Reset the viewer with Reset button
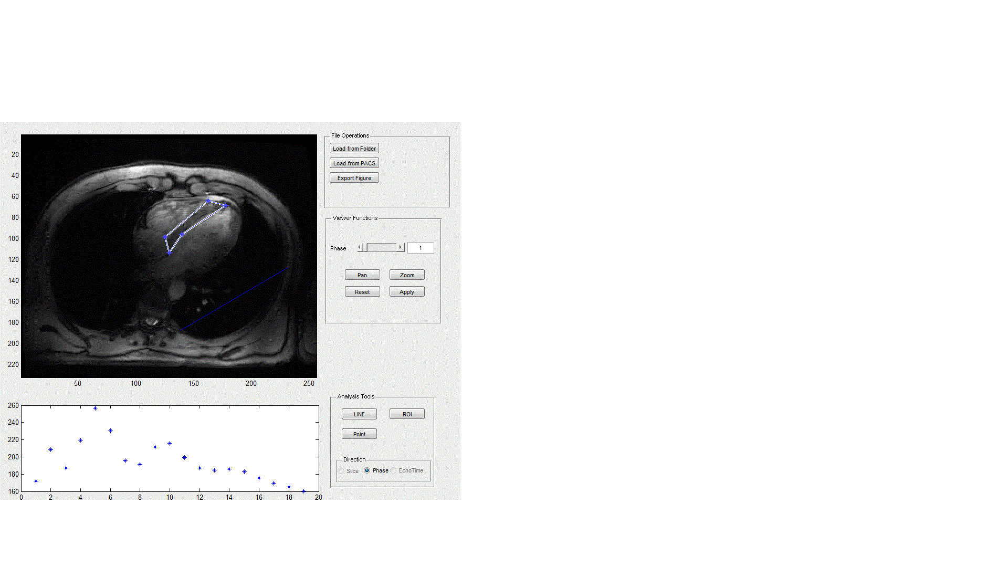The image size is (1008, 567). [x=362, y=292]
